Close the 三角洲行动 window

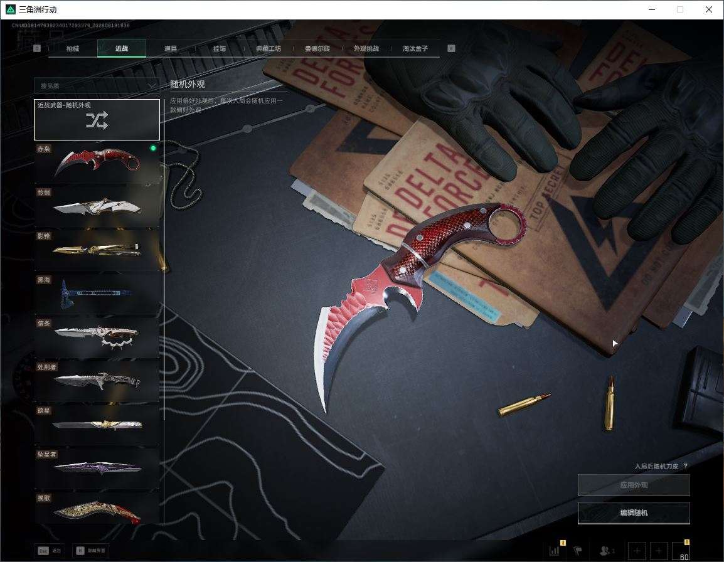pyautogui.click(x=709, y=9)
